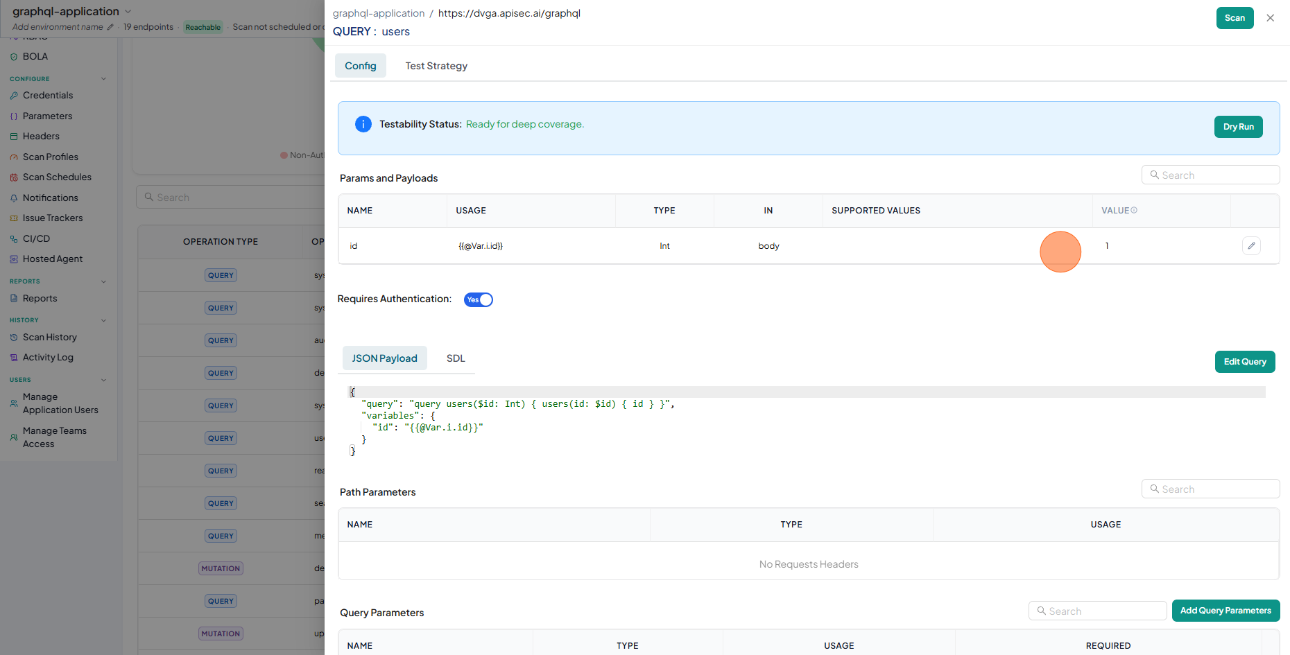Click the pencil edit icon for id parameter
This screenshot has width=1290, height=655.
tap(1251, 246)
